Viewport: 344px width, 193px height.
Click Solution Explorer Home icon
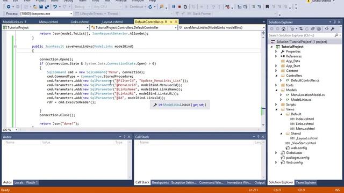point(283,28)
